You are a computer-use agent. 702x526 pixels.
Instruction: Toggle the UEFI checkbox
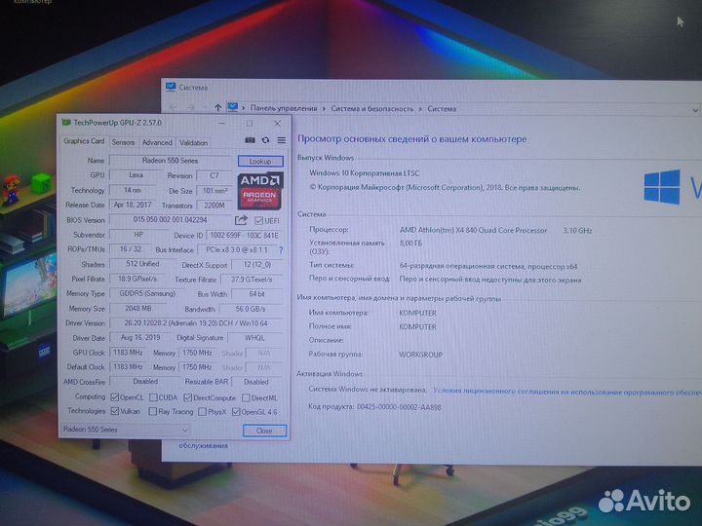pos(258,220)
